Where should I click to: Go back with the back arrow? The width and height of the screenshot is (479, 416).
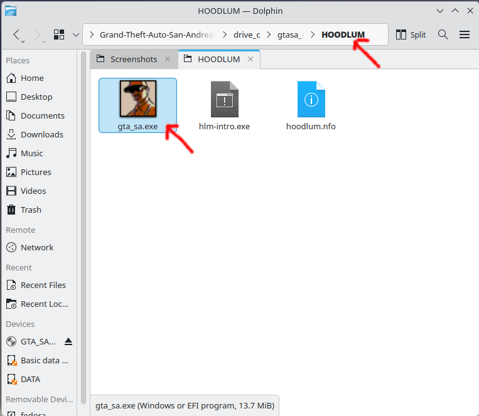[16, 35]
